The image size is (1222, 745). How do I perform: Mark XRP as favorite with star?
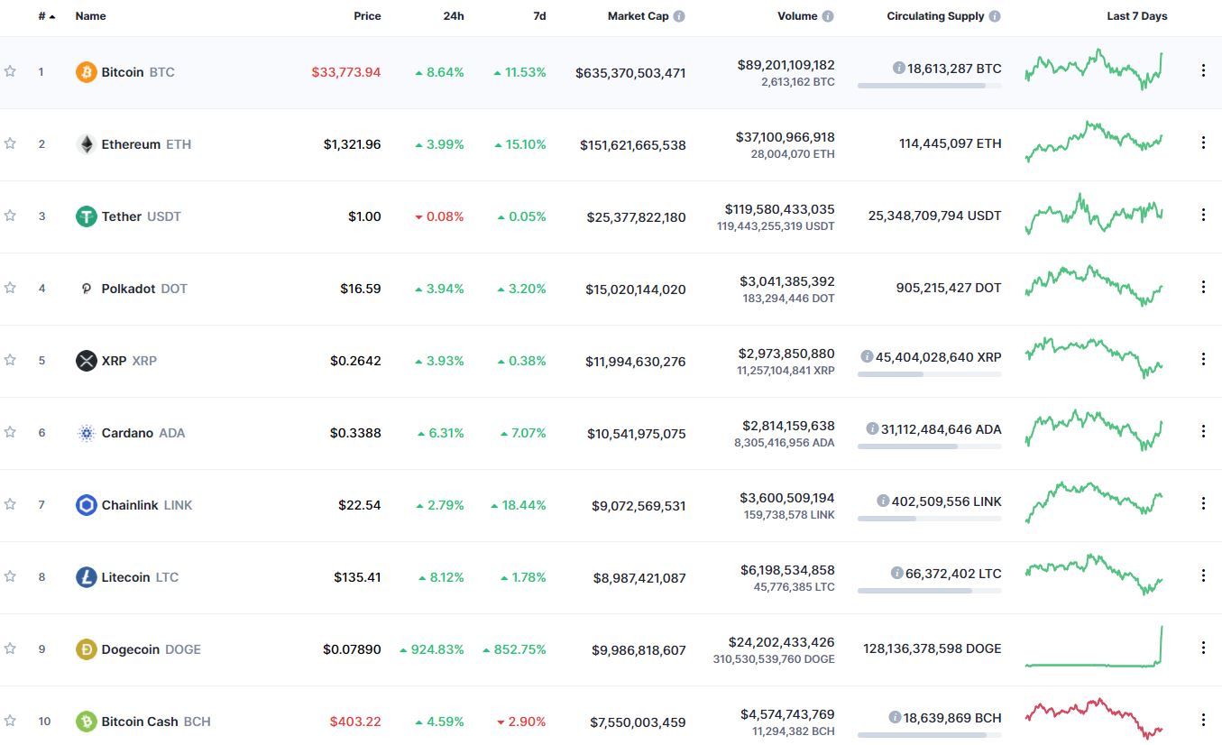tap(10, 360)
